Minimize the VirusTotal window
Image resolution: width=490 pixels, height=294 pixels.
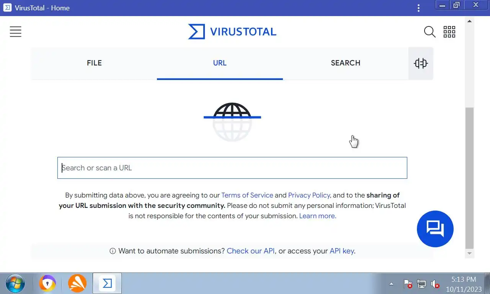click(442, 5)
